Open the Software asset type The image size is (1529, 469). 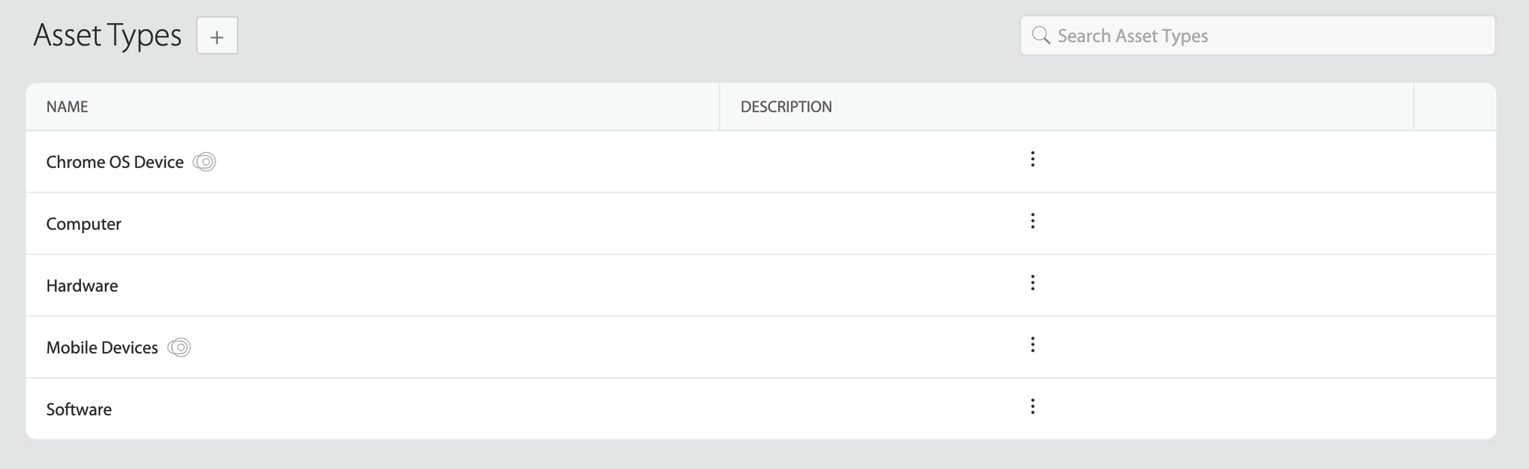tap(79, 409)
